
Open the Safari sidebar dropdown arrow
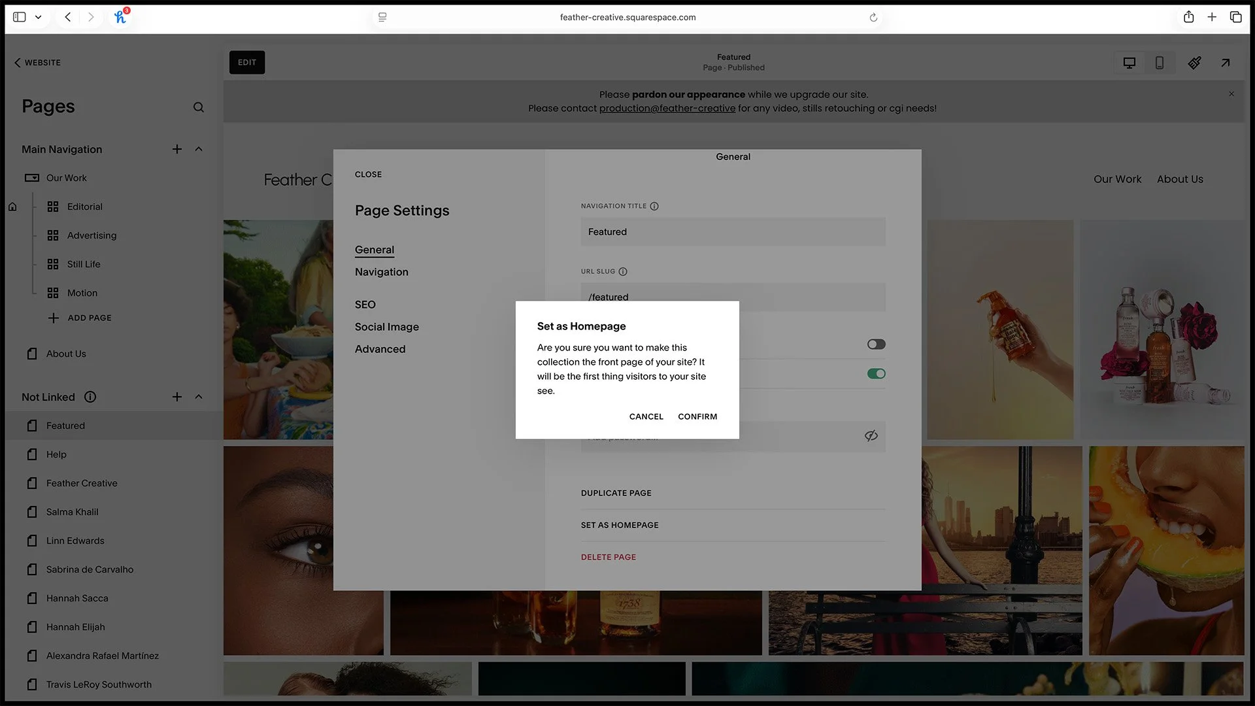tap(39, 17)
